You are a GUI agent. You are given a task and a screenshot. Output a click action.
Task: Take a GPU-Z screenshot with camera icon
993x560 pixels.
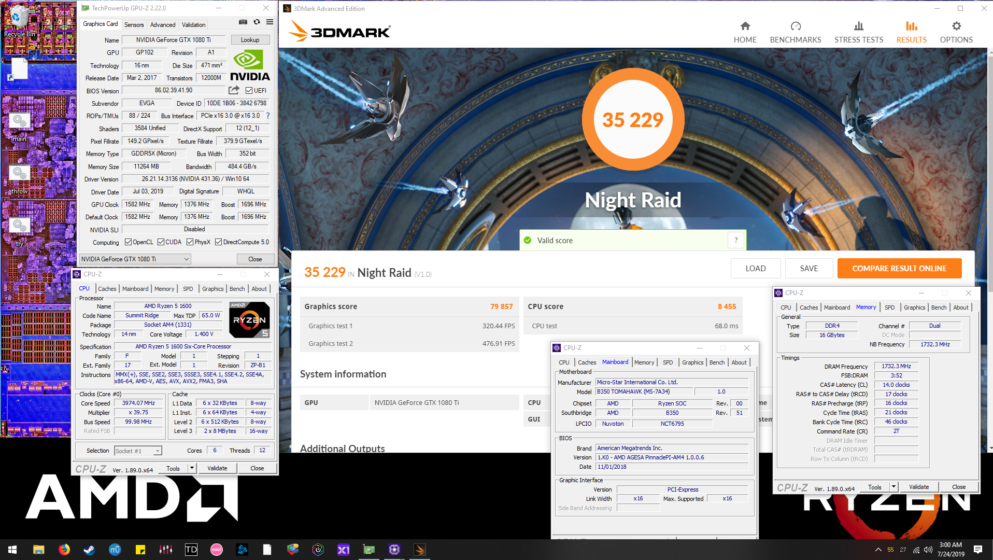[243, 22]
